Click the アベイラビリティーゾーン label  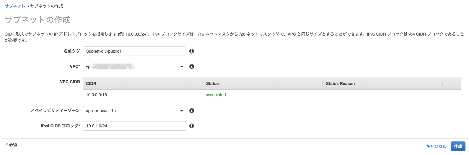pyautogui.click(x=55, y=111)
